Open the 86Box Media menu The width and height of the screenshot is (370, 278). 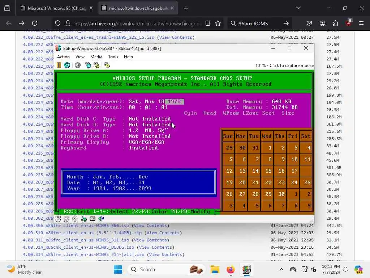(x=96, y=57)
